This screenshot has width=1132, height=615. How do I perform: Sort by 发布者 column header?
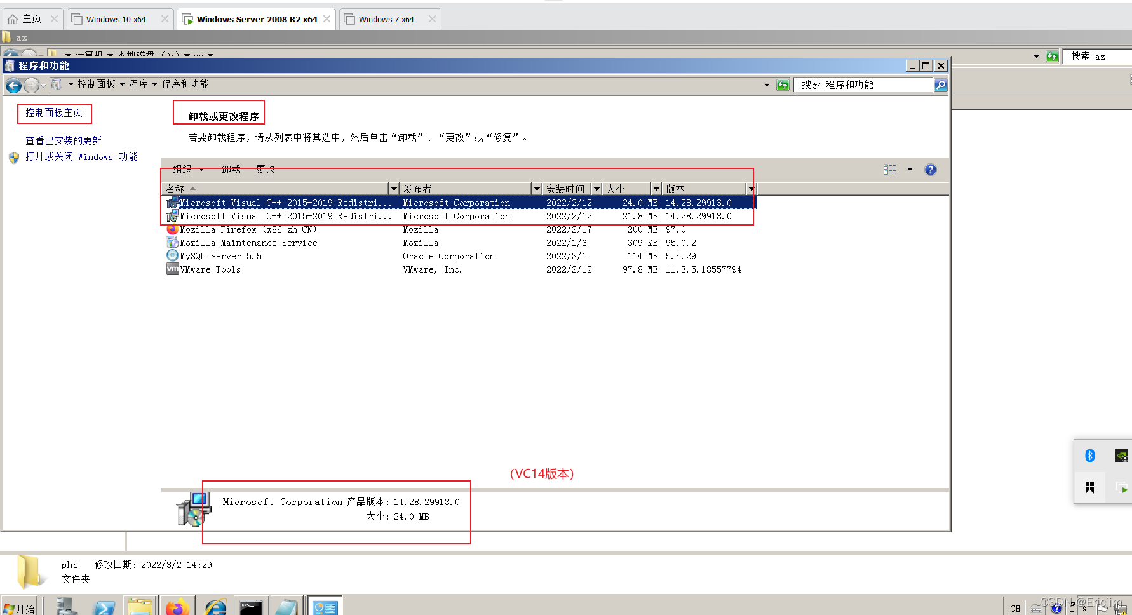click(x=465, y=189)
